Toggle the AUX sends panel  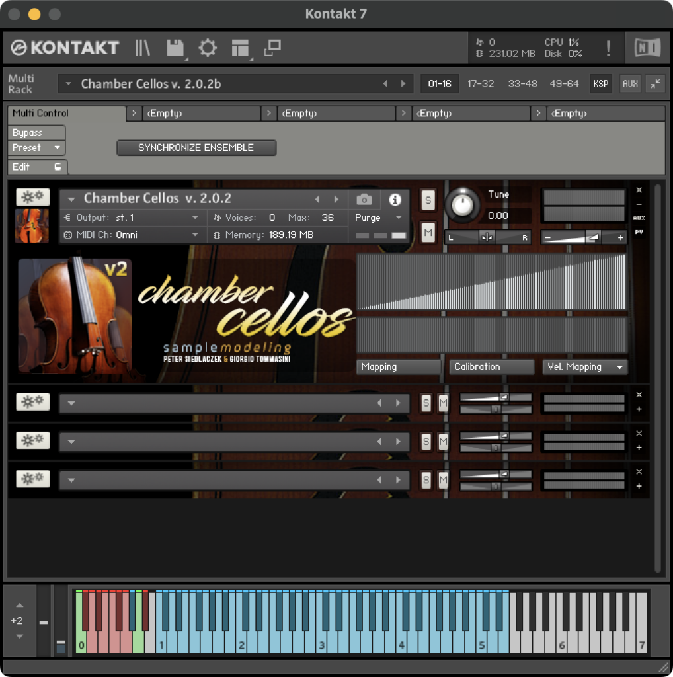pos(630,83)
